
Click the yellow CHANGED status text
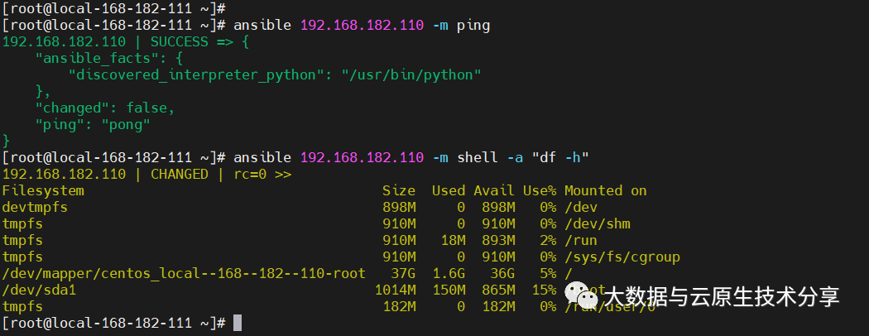(x=180, y=174)
